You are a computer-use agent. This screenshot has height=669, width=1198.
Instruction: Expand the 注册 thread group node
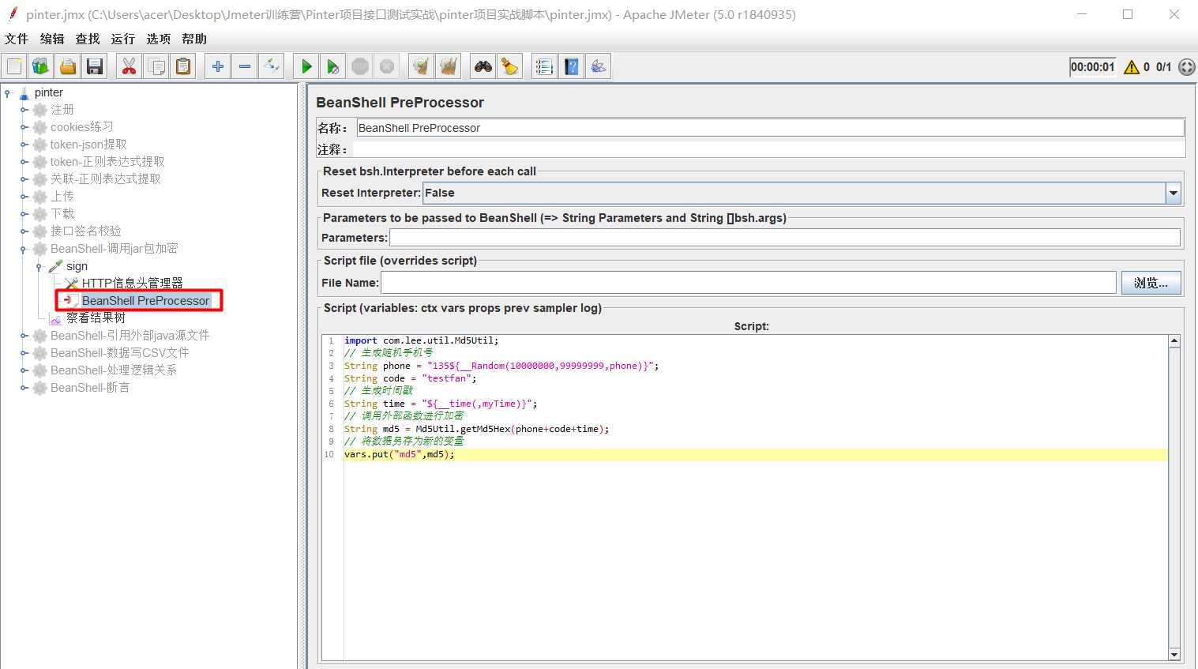(24, 110)
